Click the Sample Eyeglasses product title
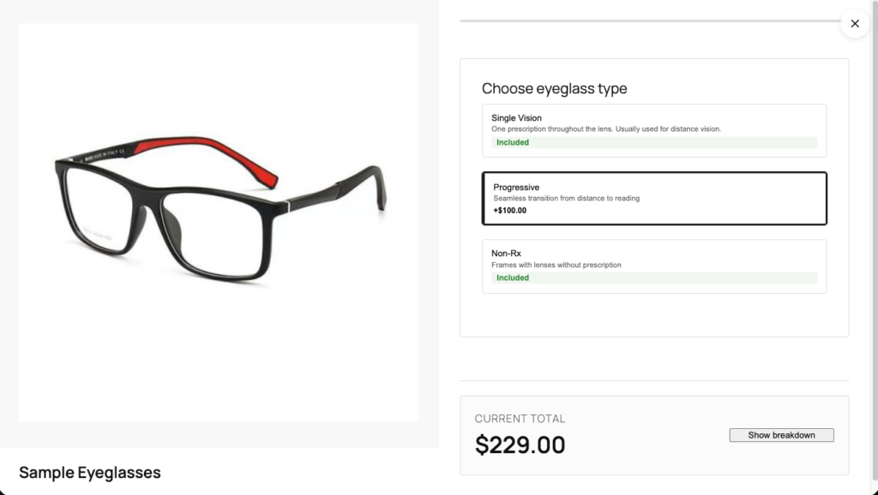 click(88, 472)
